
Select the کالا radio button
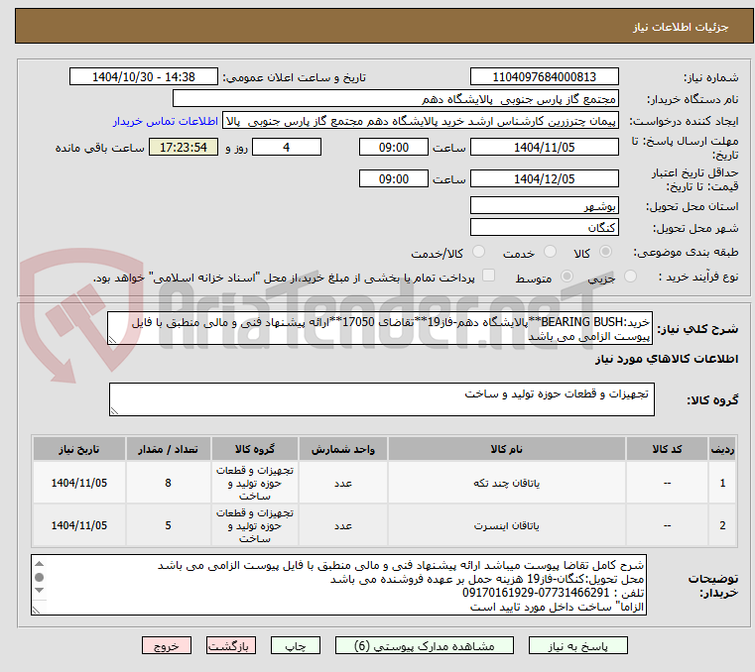pos(606,252)
